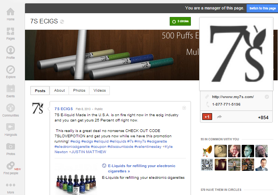Click hashtag #valentinesday
Viewport: 278px width, 195px height.
tap(148, 147)
